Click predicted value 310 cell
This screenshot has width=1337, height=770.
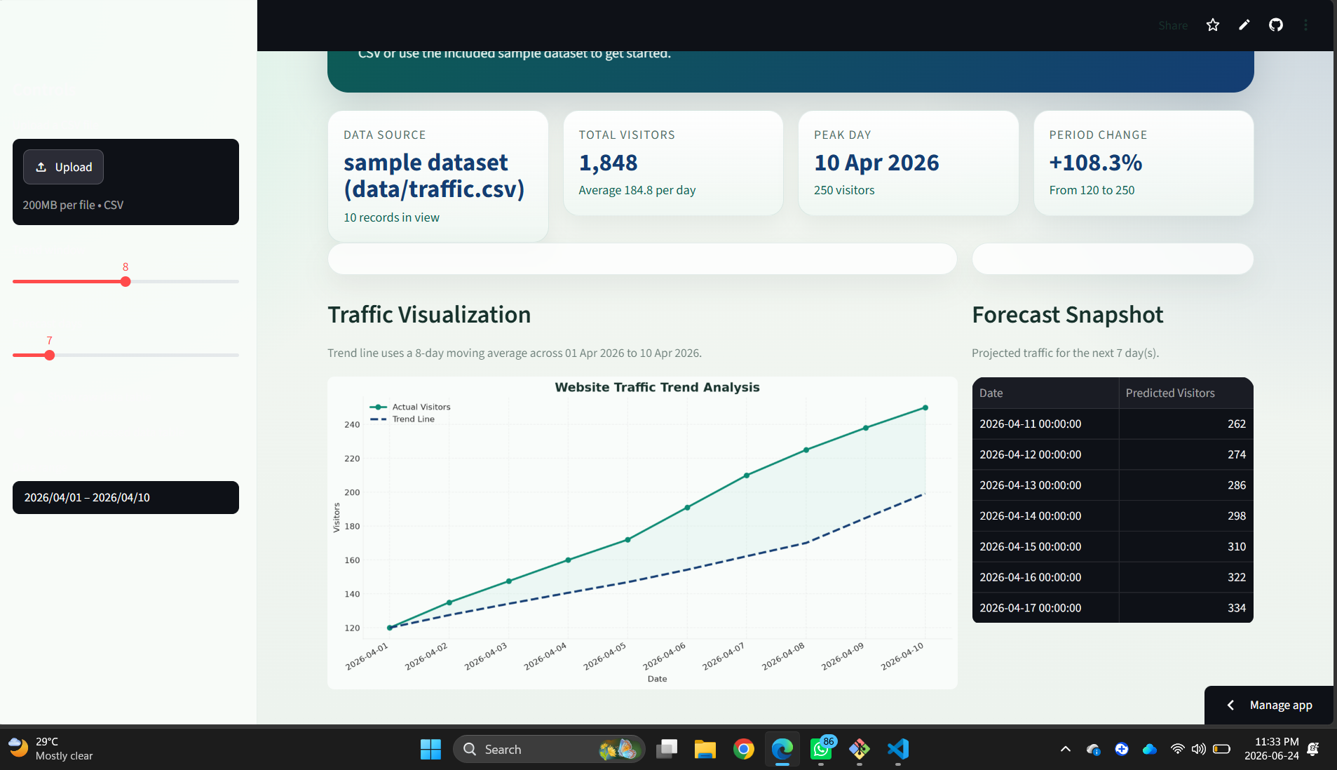coord(1186,546)
